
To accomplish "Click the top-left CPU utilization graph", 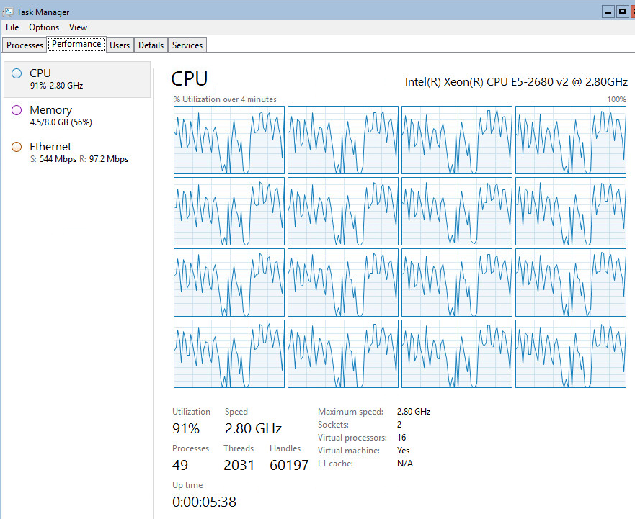I will (x=229, y=140).
